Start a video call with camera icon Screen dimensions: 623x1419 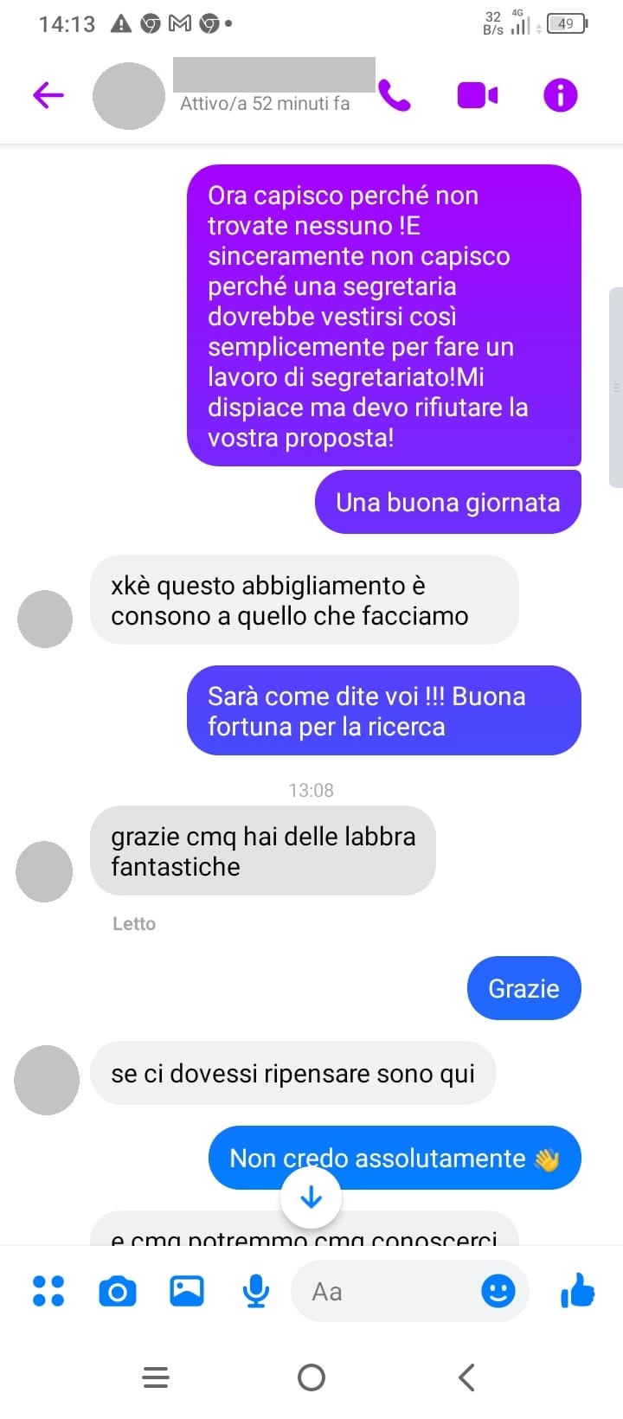[477, 95]
